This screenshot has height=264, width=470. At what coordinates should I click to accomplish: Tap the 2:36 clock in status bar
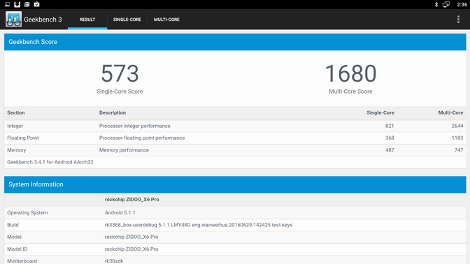pos(462,4)
